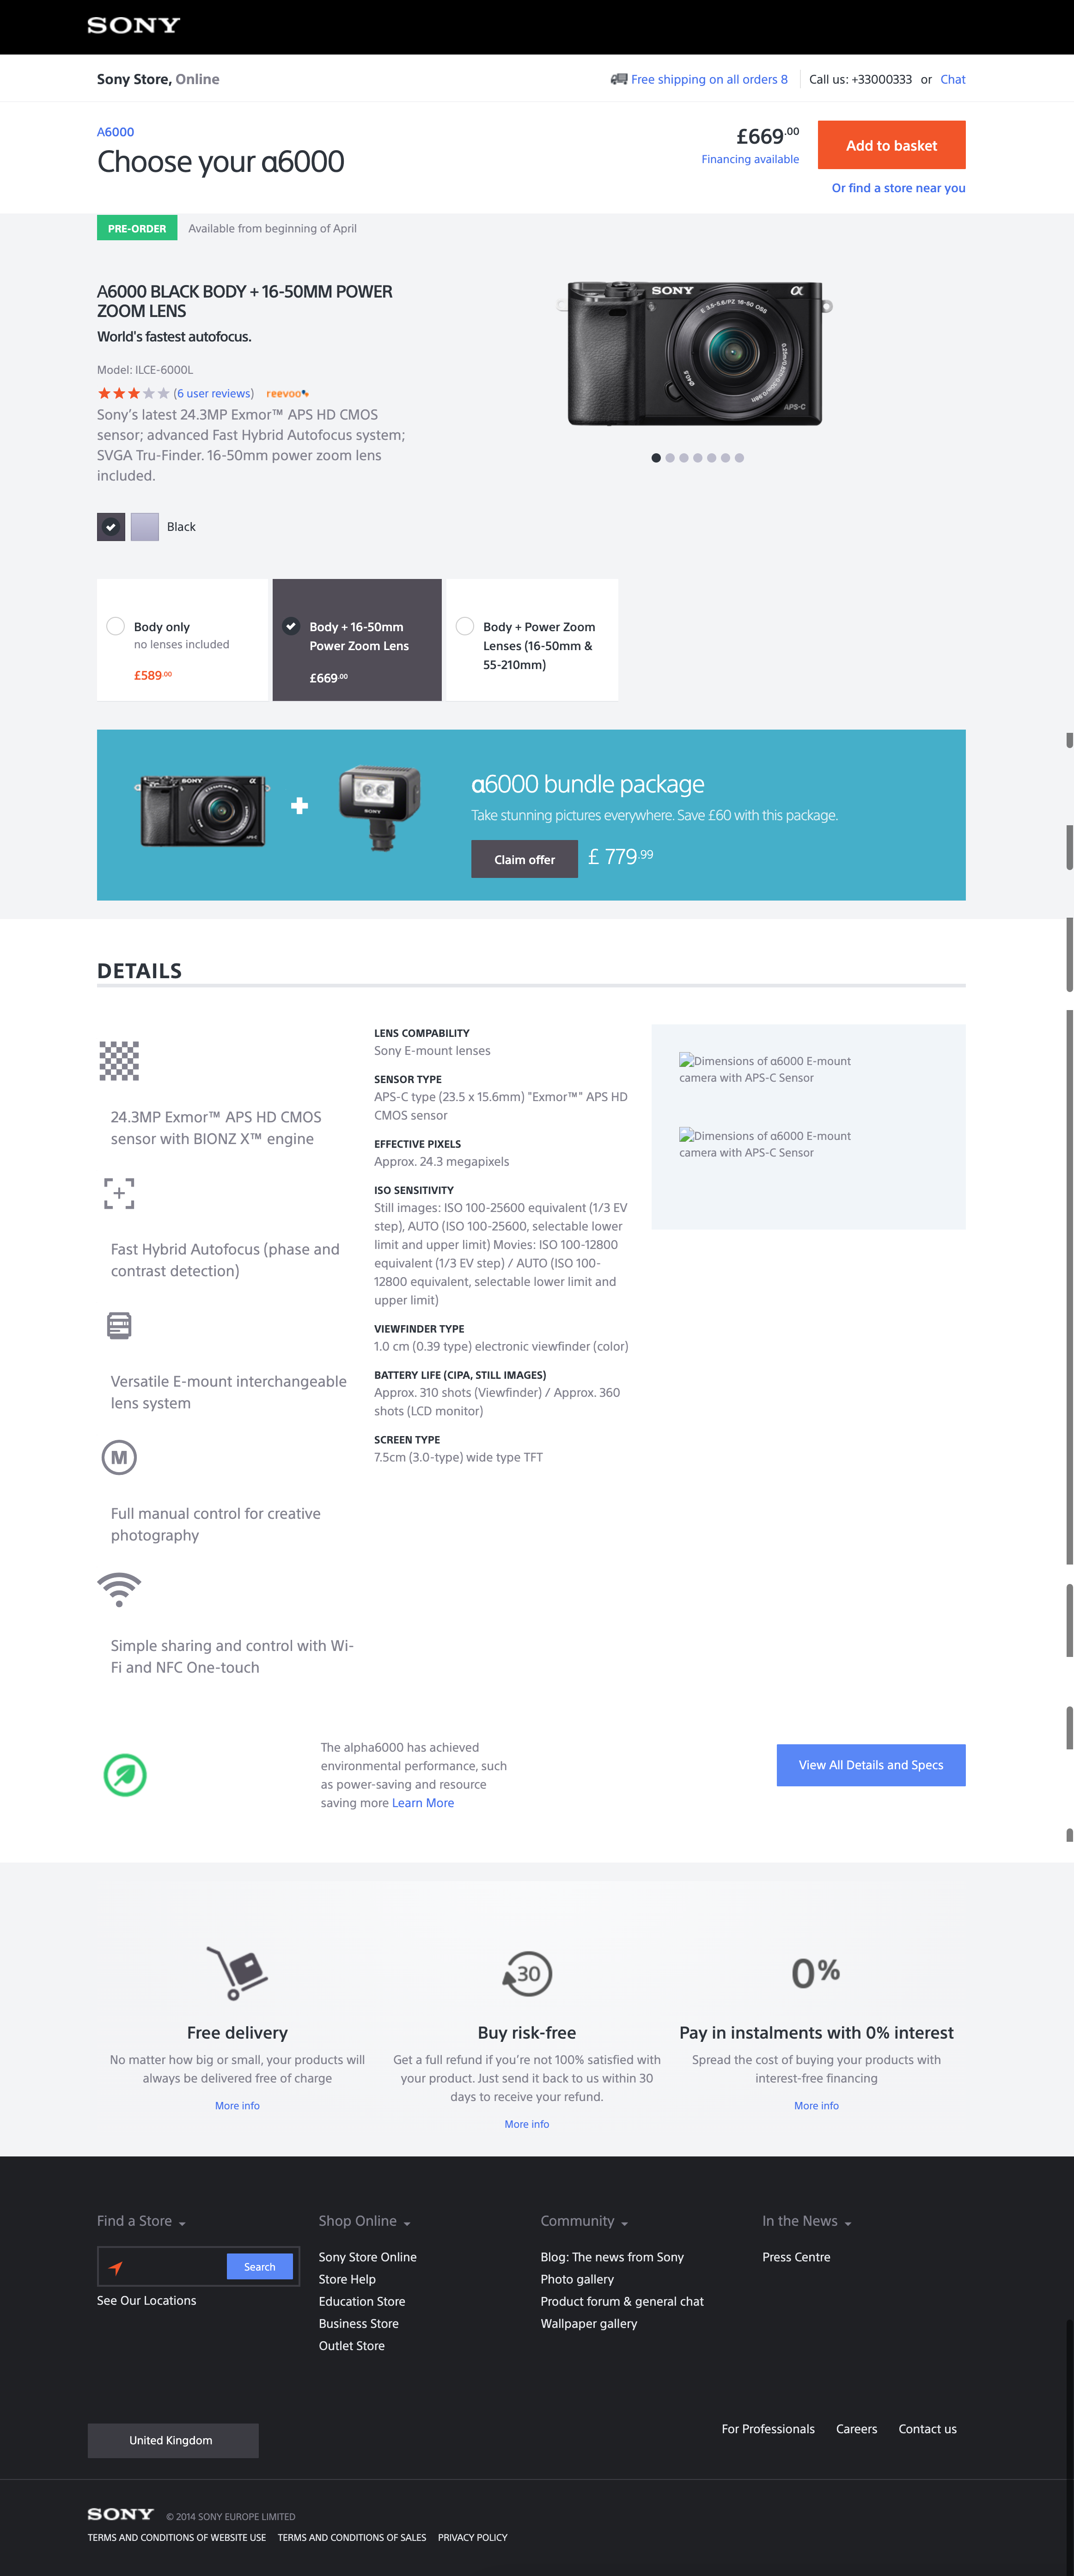This screenshot has height=2576, width=1074.
Task: Click the Sony logo in header
Action: coord(133,26)
